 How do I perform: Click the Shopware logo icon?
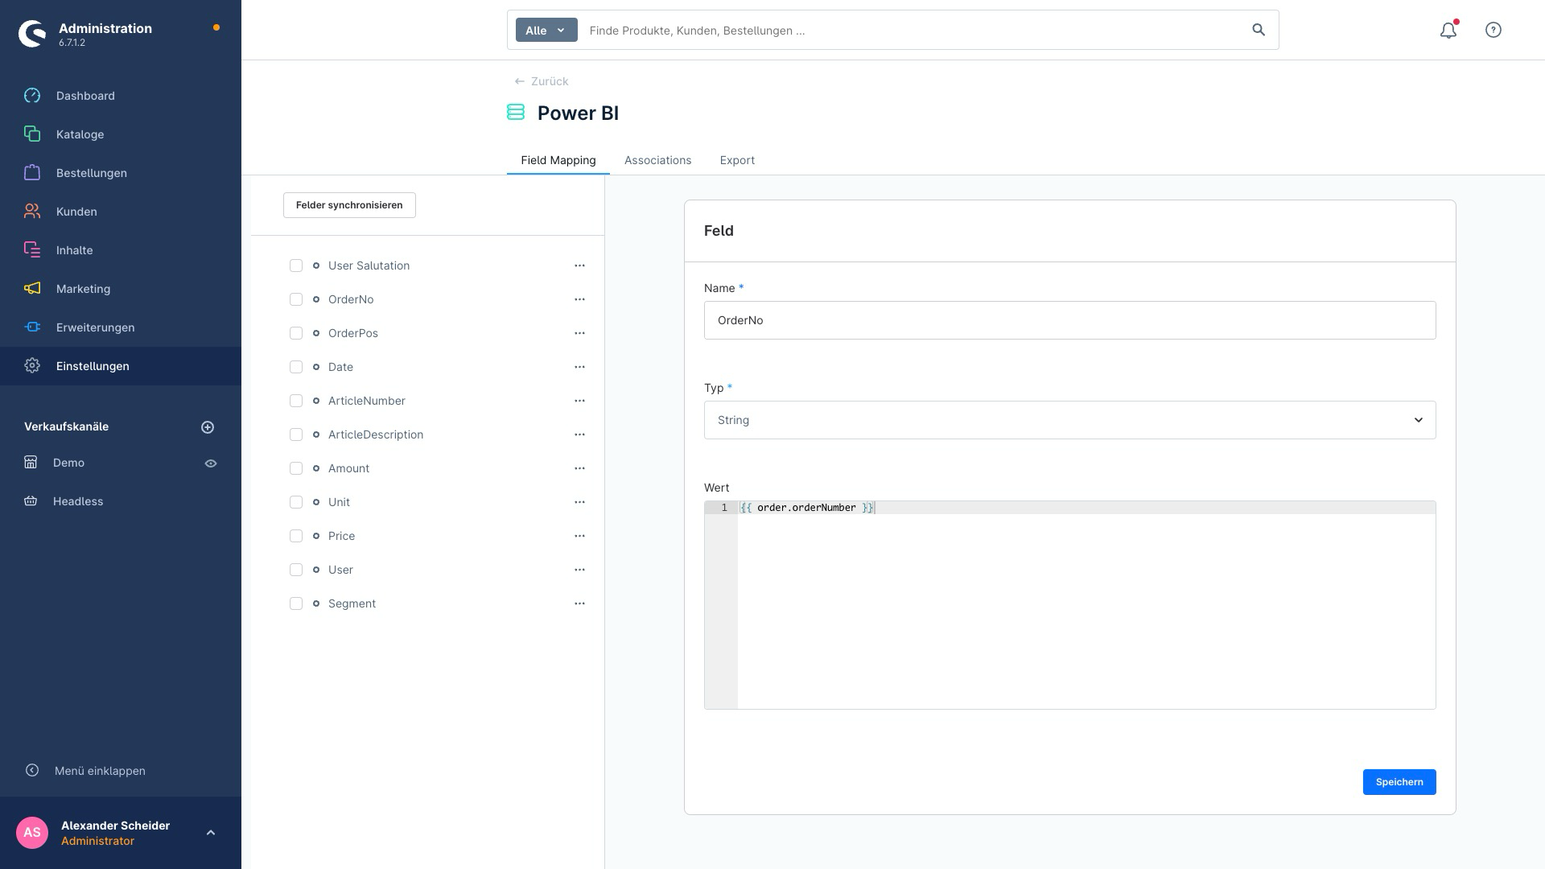click(x=32, y=34)
